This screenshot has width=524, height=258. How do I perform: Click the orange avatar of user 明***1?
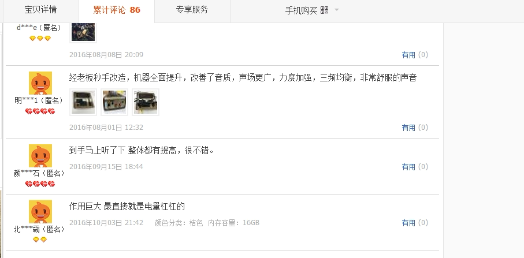coord(40,83)
